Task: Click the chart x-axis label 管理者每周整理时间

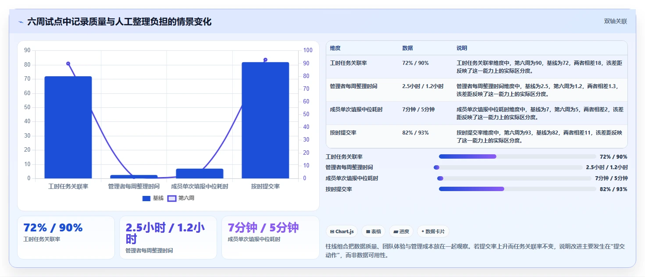Action: click(134, 187)
